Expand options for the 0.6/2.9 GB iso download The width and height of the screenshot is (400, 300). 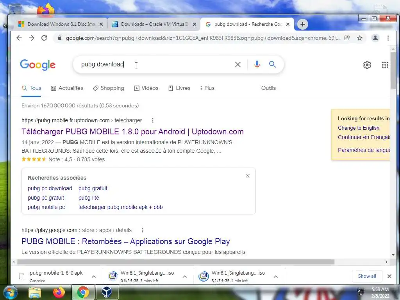[x=185, y=277]
